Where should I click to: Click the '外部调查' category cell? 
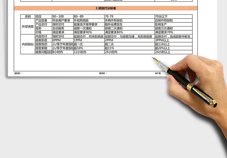pyautogui.click(x=28, y=26)
